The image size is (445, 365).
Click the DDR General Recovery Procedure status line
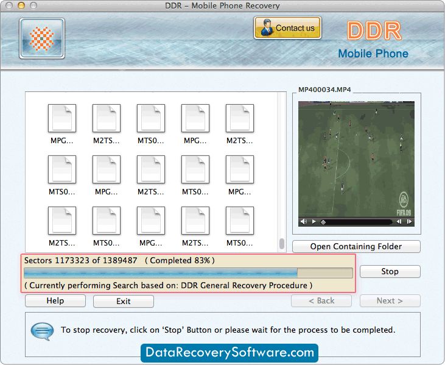168,285
